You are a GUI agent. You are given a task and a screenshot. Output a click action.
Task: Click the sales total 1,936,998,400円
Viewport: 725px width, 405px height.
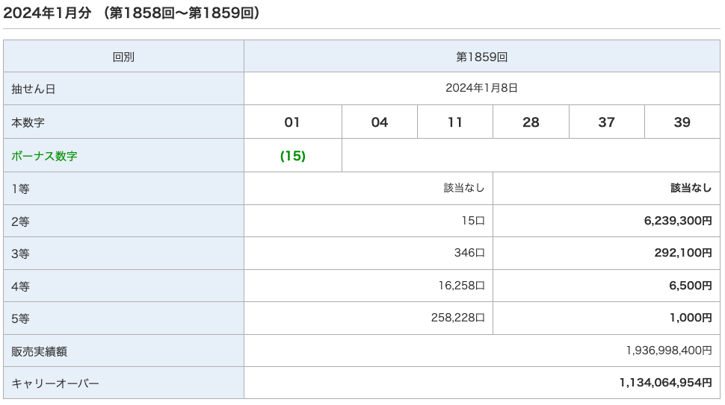[668, 351]
